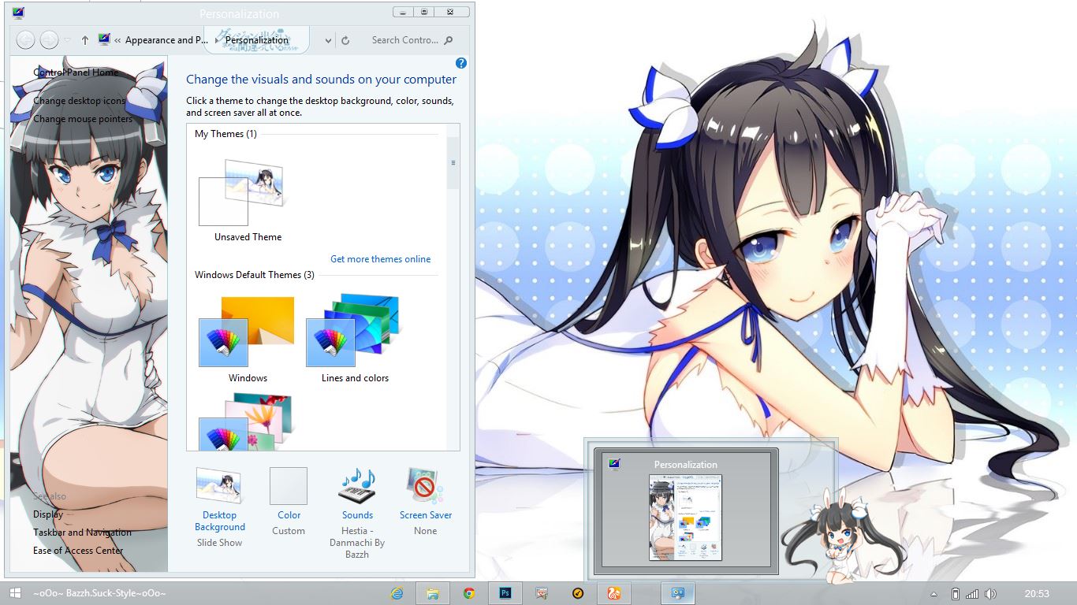
Task: Open the UC Browser taskbar icon
Action: point(613,593)
